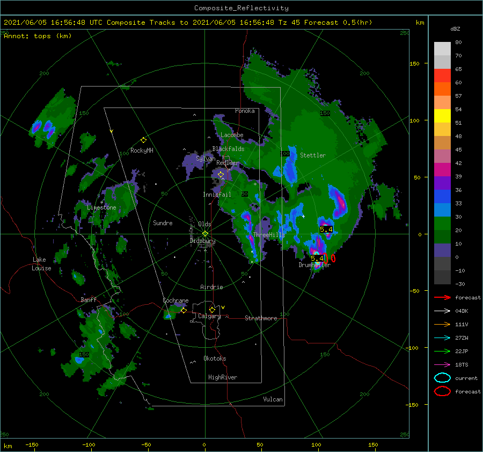Select the light gray top swatch near 80
Viewport: 483px width, 452px height.
click(x=442, y=49)
